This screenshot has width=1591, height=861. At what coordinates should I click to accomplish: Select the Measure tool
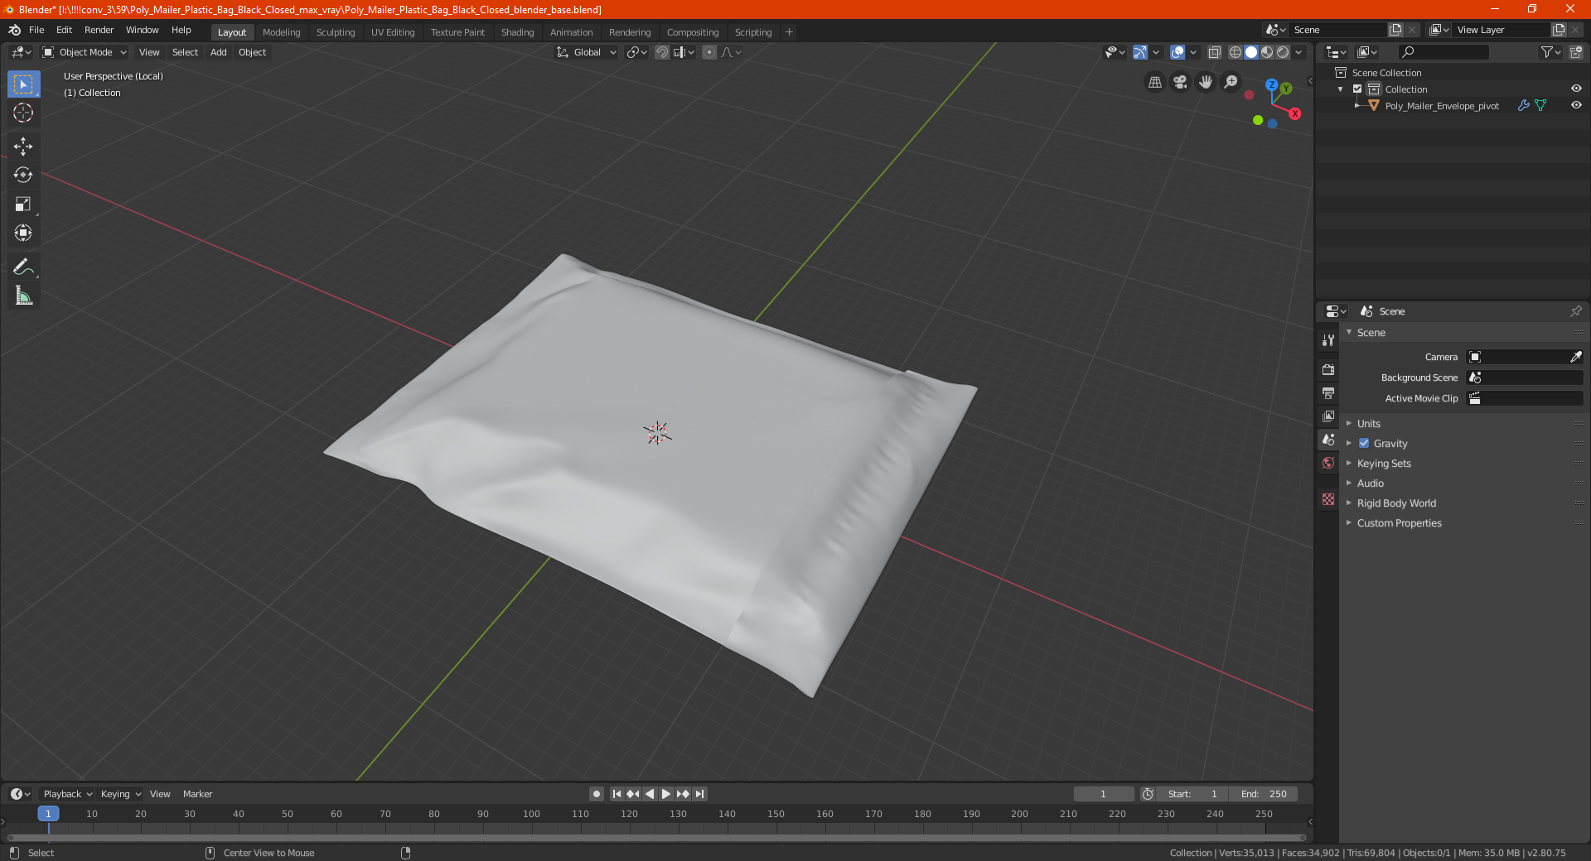coord(23,296)
